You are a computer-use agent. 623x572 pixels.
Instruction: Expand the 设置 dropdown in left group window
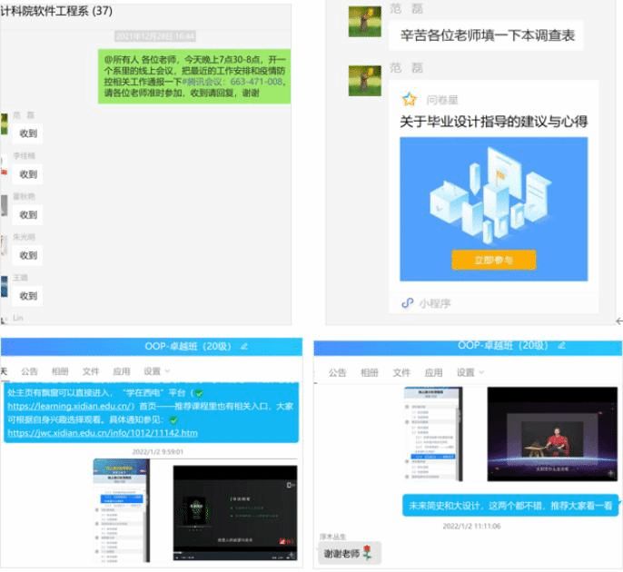tap(156, 371)
